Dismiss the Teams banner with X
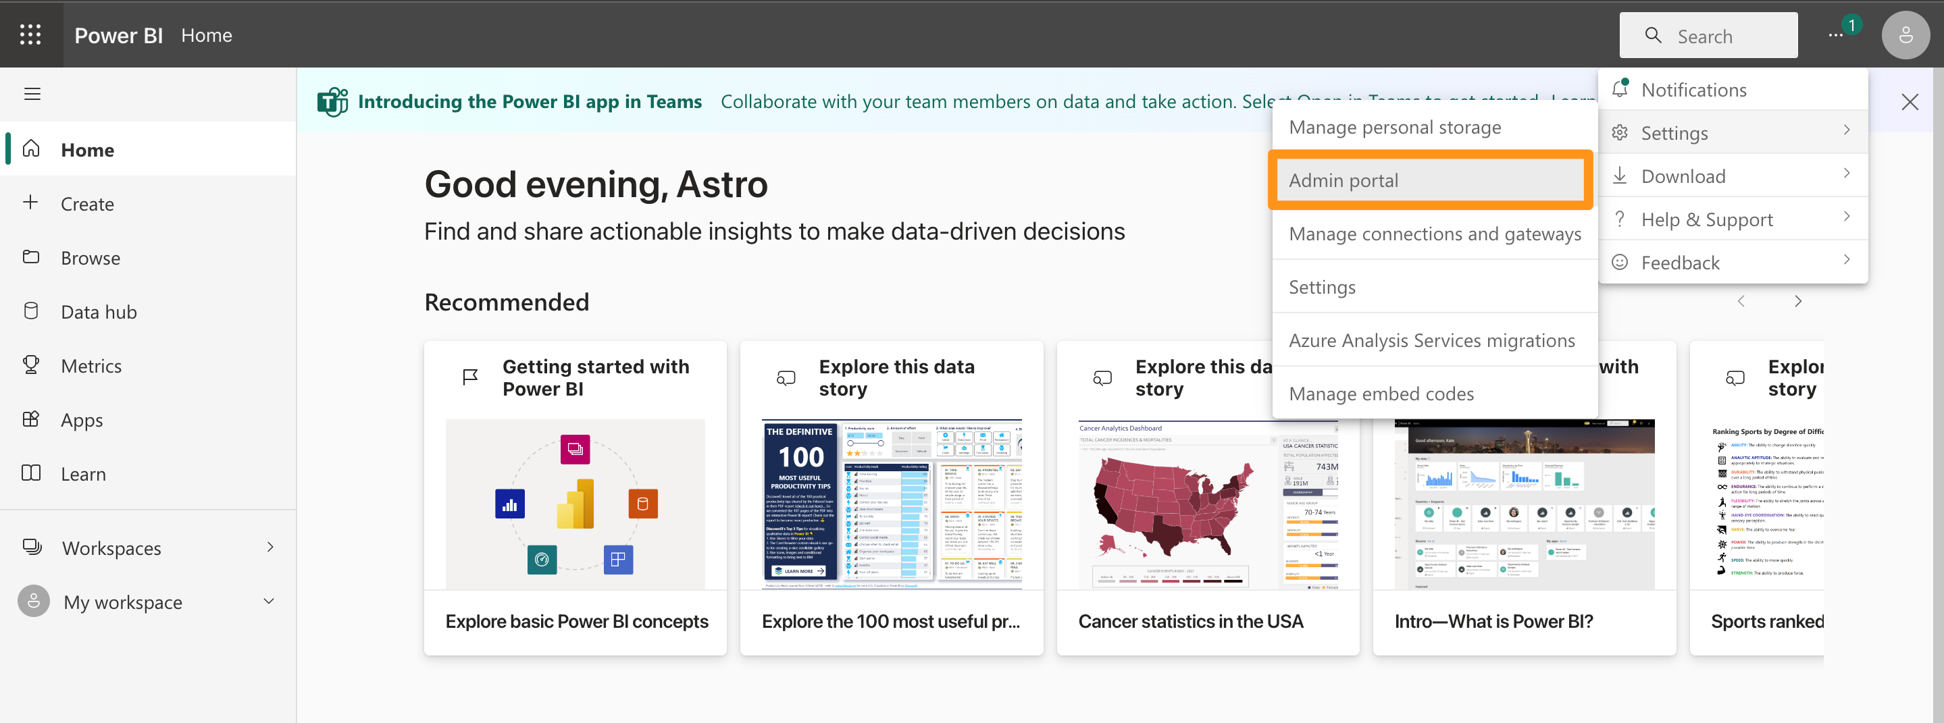The width and height of the screenshot is (1944, 723). [x=1910, y=102]
